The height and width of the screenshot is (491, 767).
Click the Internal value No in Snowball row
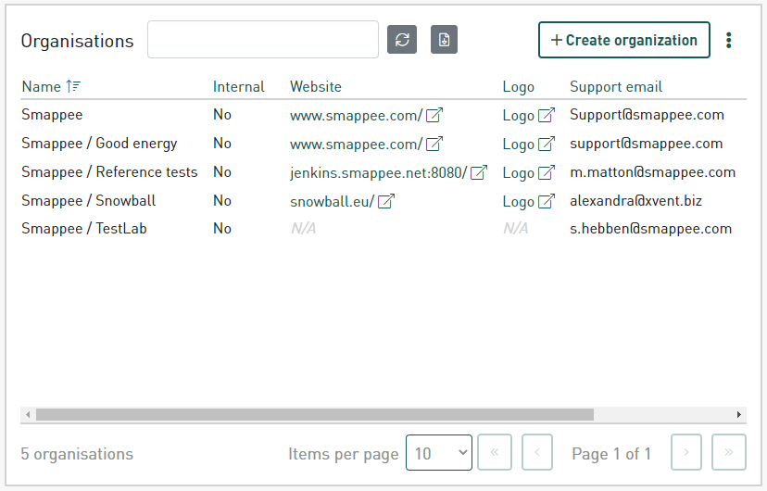point(222,200)
